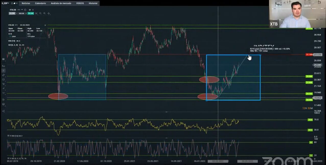Click the 12H 53M candle countdown
Image resolution: width=326 pixels, height=165 pixels.
click(x=308, y=108)
